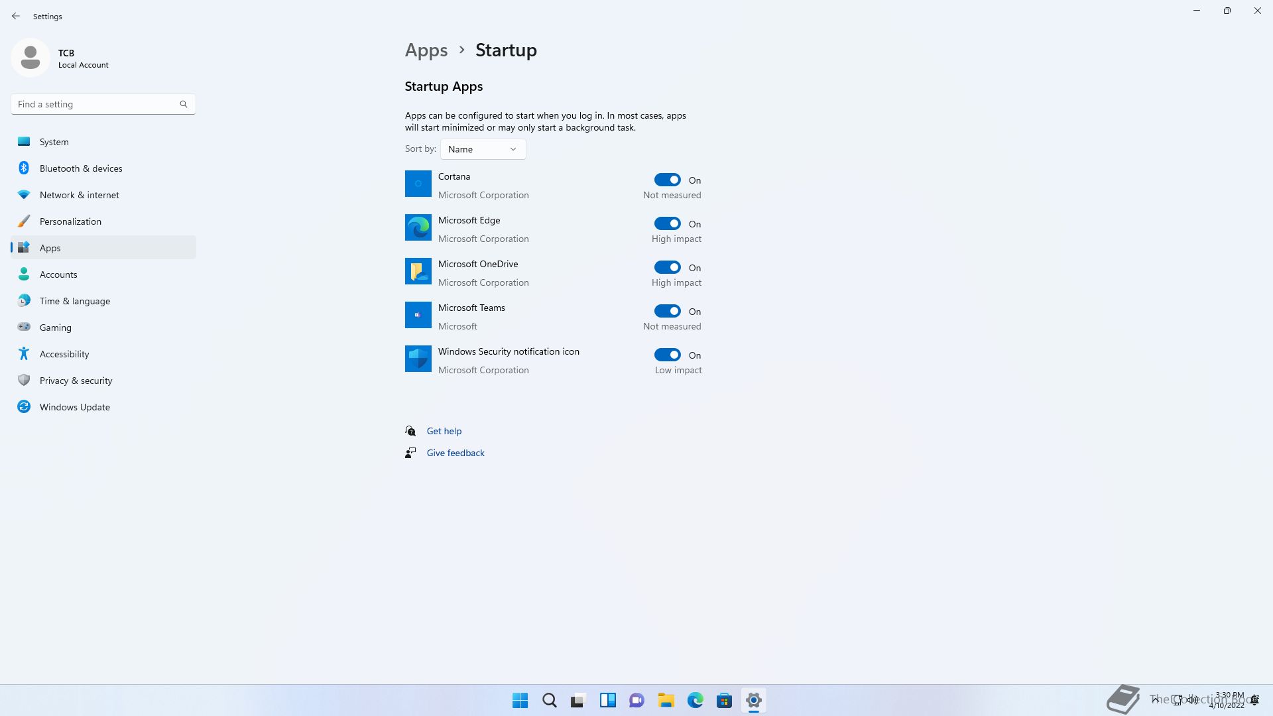
Task: Open Teams Chat from taskbar
Action: point(637,700)
